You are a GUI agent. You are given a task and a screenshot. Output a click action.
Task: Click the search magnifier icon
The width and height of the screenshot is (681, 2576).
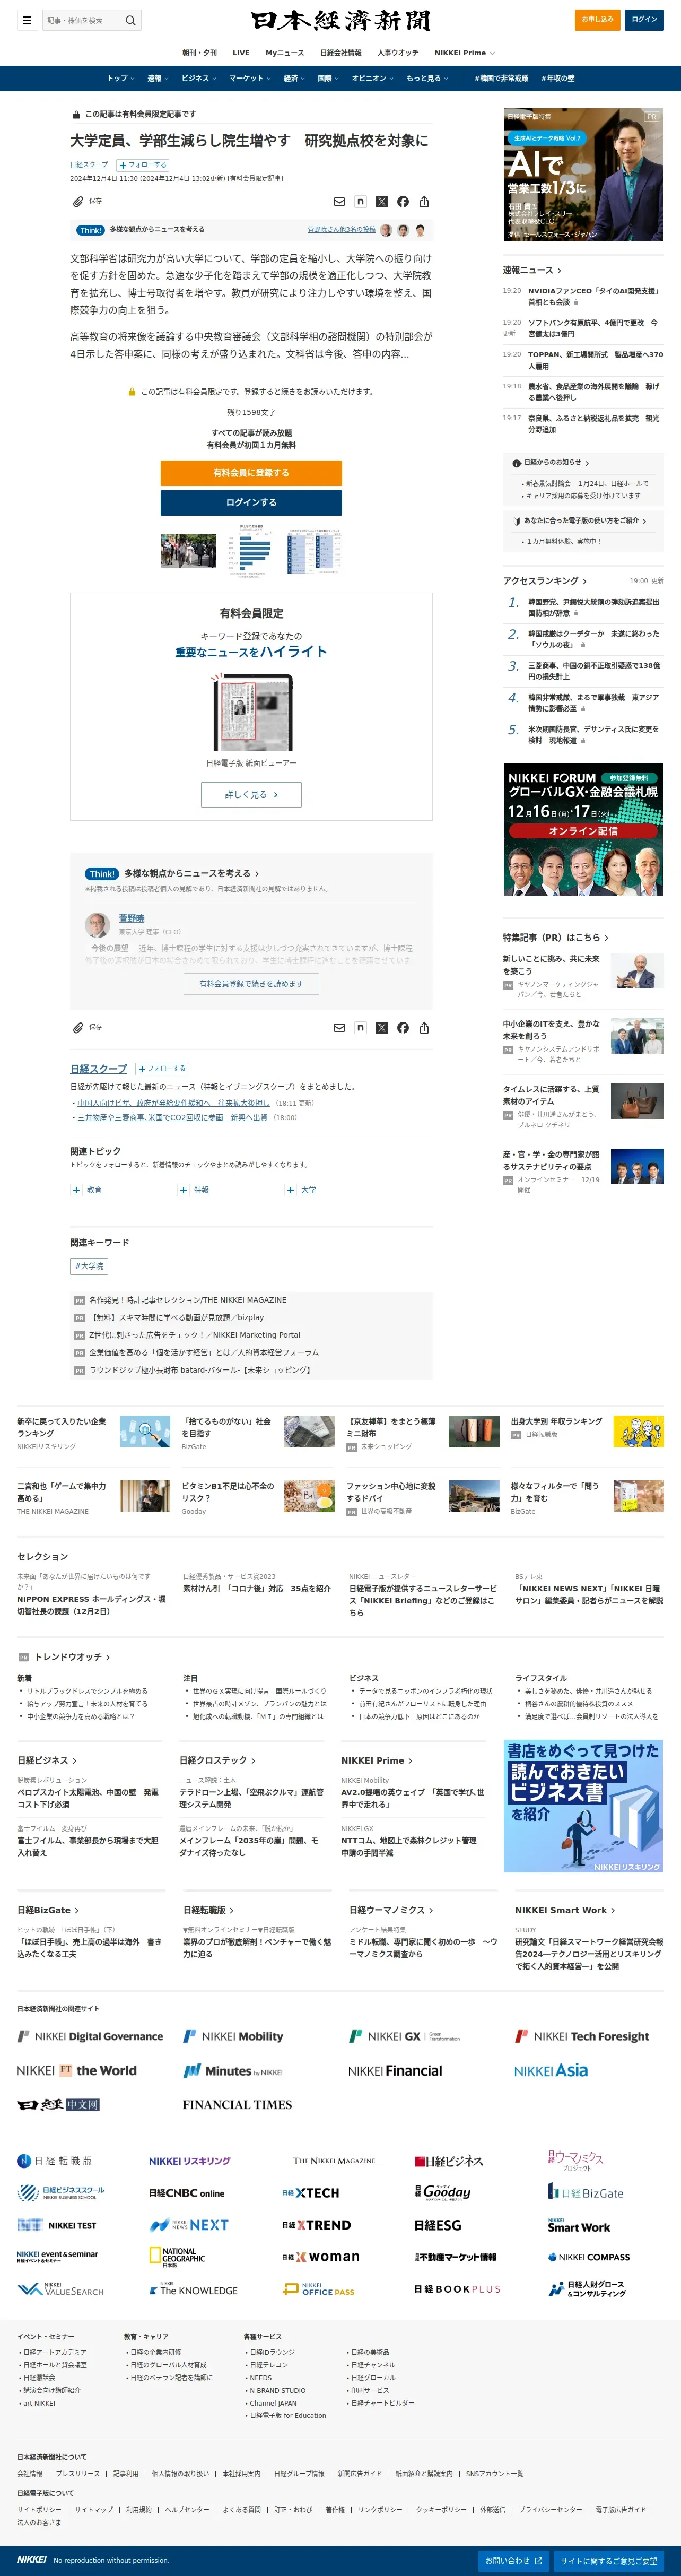[130, 20]
